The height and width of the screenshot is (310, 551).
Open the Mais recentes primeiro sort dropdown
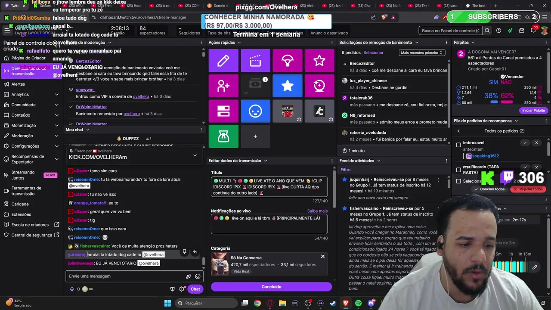[x=421, y=53]
